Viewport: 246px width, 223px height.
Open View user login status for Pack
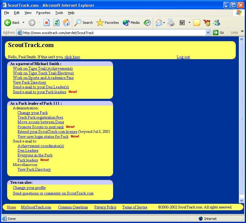coord(43,137)
